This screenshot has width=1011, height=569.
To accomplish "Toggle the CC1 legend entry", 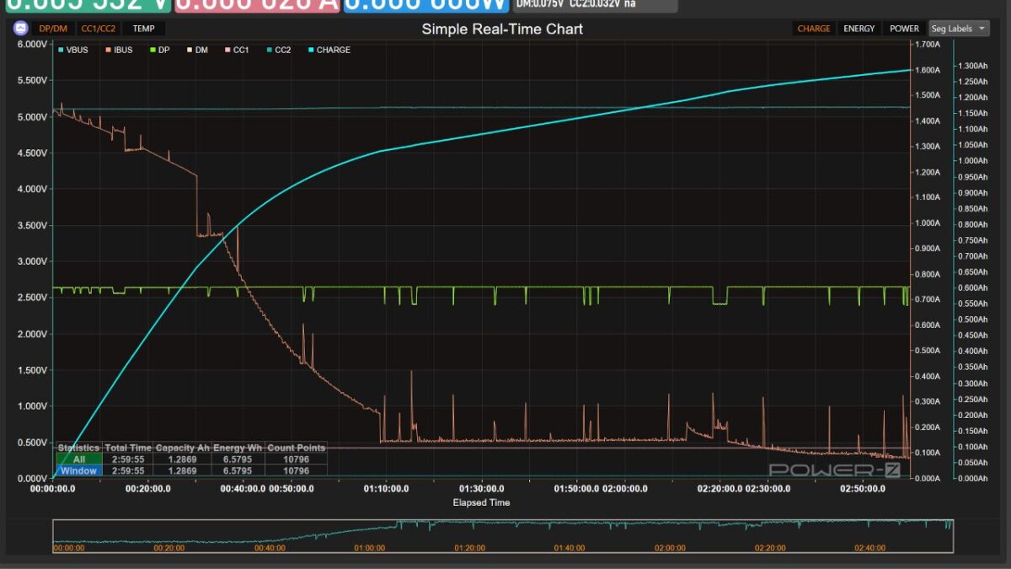I will pos(237,50).
